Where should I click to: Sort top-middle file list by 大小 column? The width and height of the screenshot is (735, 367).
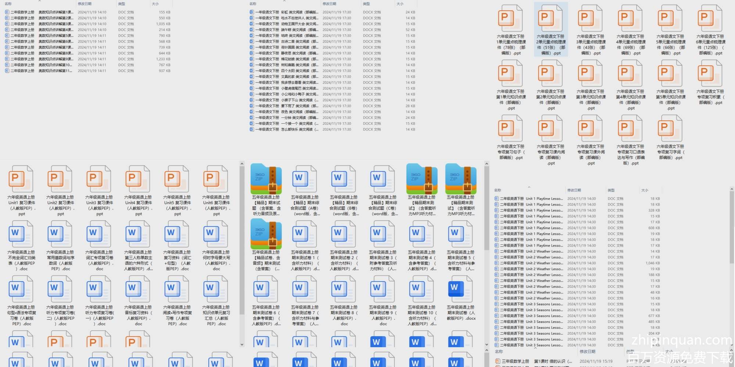[400, 4]
